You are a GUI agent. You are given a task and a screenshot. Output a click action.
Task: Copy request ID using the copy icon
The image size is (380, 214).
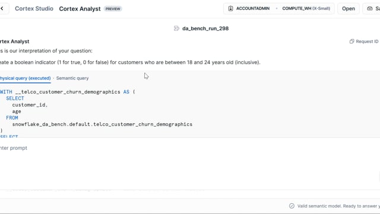pyautogui.click(x=351, y=41)
